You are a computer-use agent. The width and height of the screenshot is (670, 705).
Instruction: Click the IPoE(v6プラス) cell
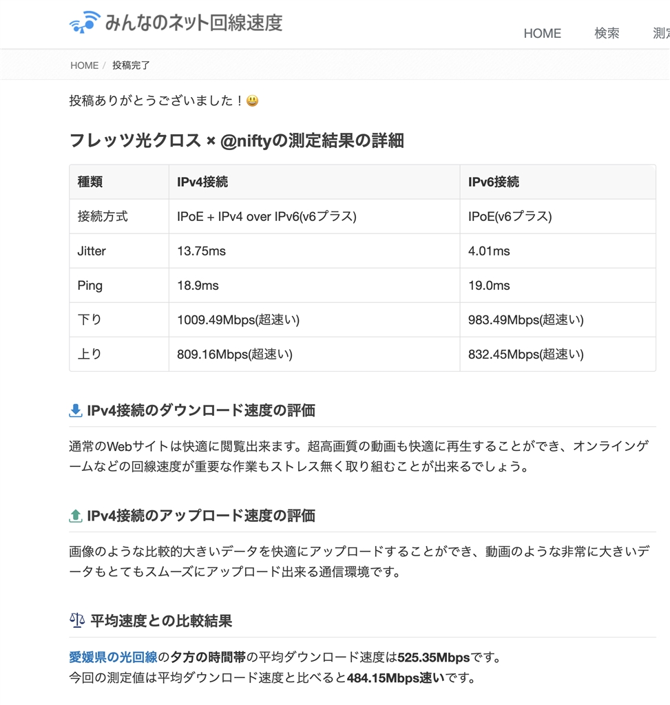[510, 216]
